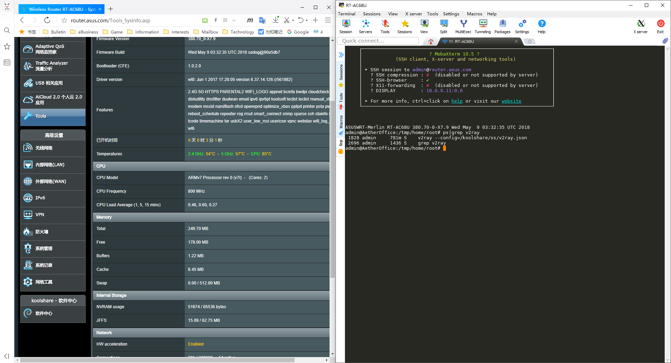Follow the help link in terminal banner

click(457, 101)
